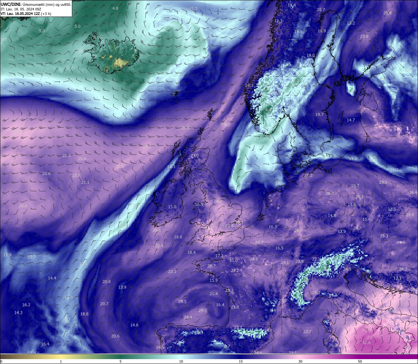Pick the magenta colour bar segment above label 50
The width and height of the screenshot is (418, 364).
(360, 356)
